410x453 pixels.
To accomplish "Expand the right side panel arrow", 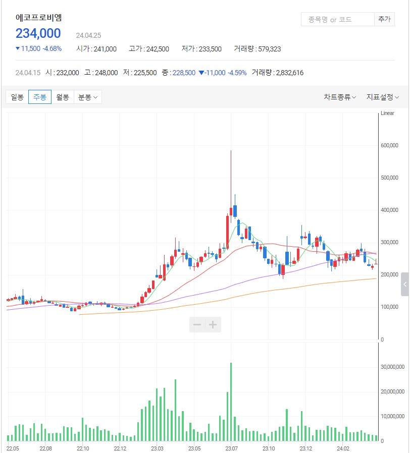I will click(x=405, y=285).
